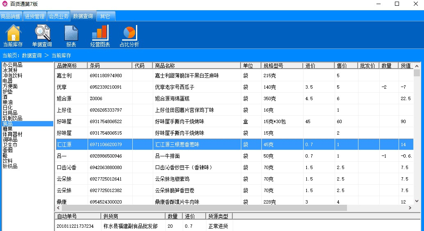424x231 pixels.
Task: Select row 上好佳田园薯片宫保鸡丁味
Action: [234, 110]
